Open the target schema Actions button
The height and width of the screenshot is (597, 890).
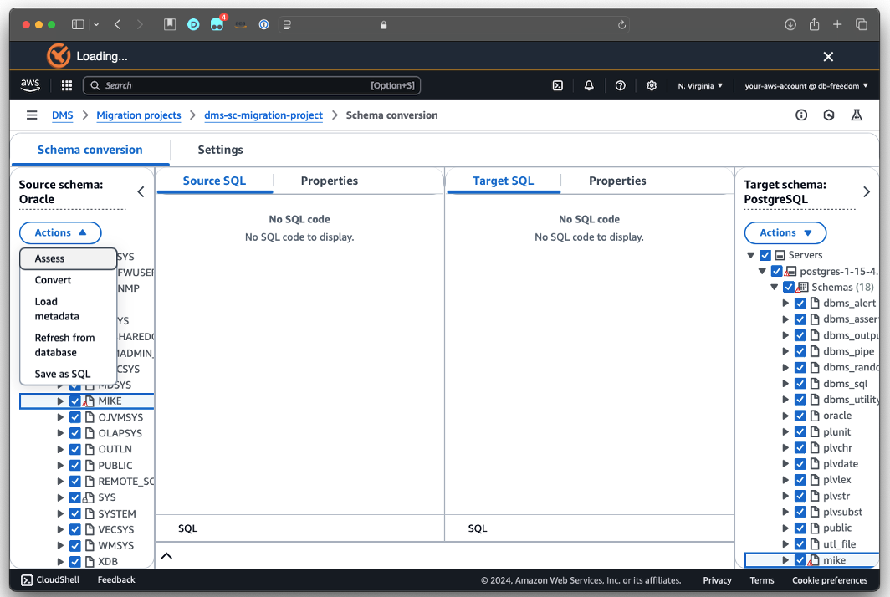coord(785,232)
